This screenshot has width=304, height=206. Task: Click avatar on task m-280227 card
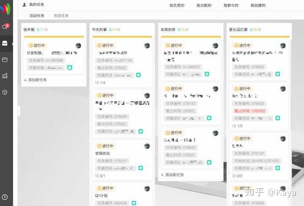215,45
